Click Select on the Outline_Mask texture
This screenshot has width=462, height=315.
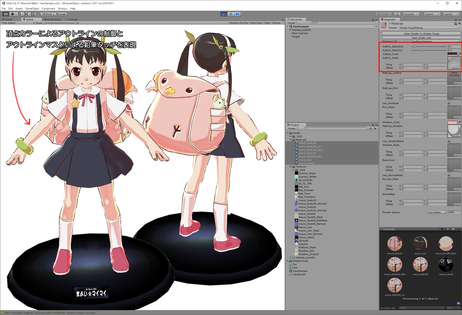457,68
